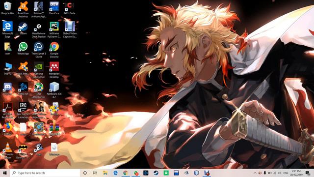This screenshot has height=177, width=314.
Task: Select the Hearthstone desktop shortcut
Action: point(38,129)
